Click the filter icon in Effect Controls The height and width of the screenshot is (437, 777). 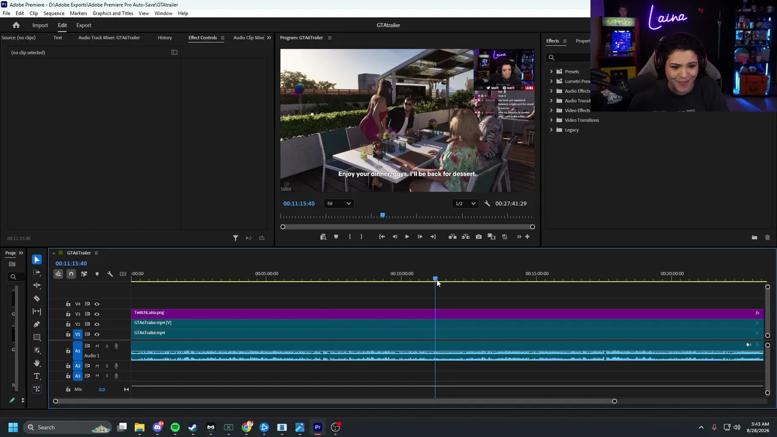click(x=236, y=238)
